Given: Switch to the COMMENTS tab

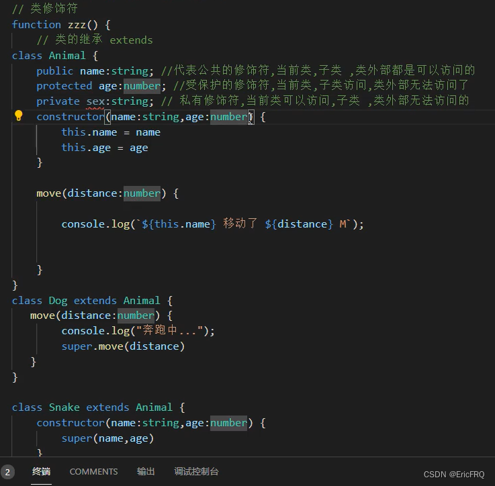Looking at the screenshot, I should [93, 471].
